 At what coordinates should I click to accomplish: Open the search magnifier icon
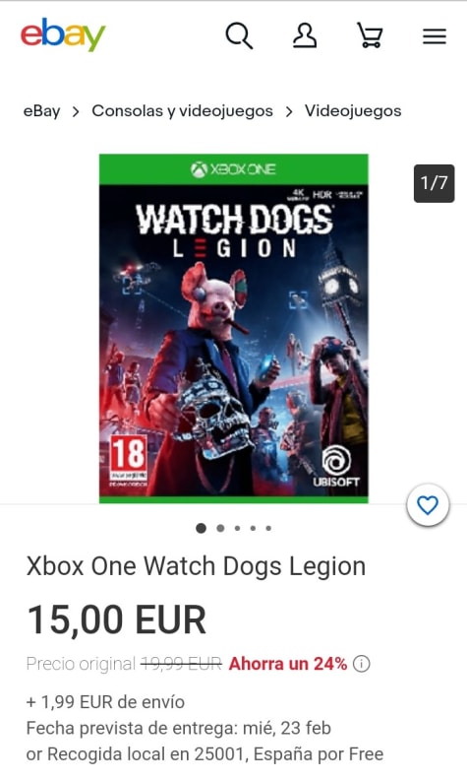tap(239, 36)
